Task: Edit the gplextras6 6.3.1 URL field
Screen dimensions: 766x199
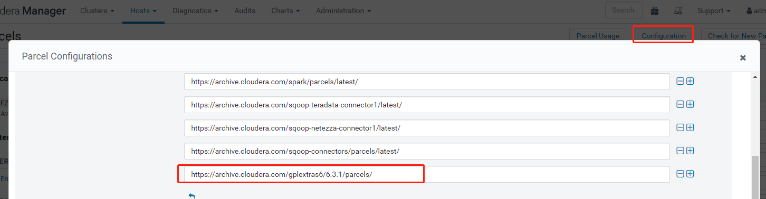Action: pos(427,174)
